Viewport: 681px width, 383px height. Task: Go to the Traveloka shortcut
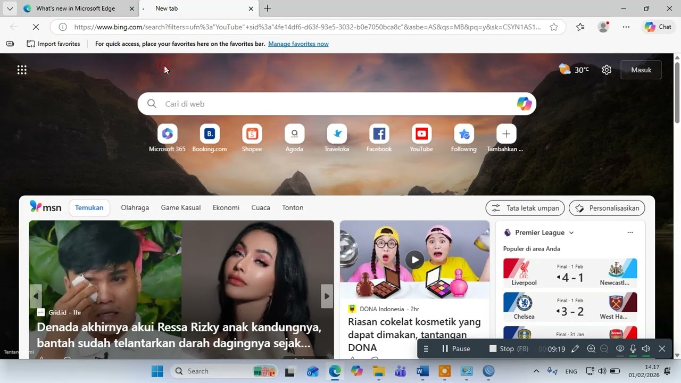pos(337,138)
